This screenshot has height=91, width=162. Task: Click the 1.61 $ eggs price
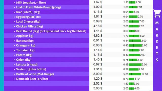pos(98,16)
